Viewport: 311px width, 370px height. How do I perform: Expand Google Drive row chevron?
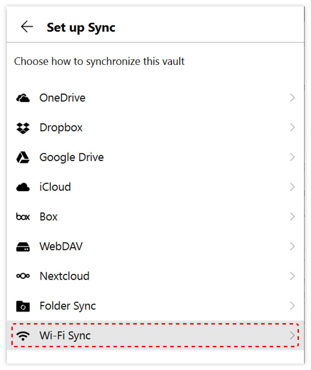[x=292, y=157]
